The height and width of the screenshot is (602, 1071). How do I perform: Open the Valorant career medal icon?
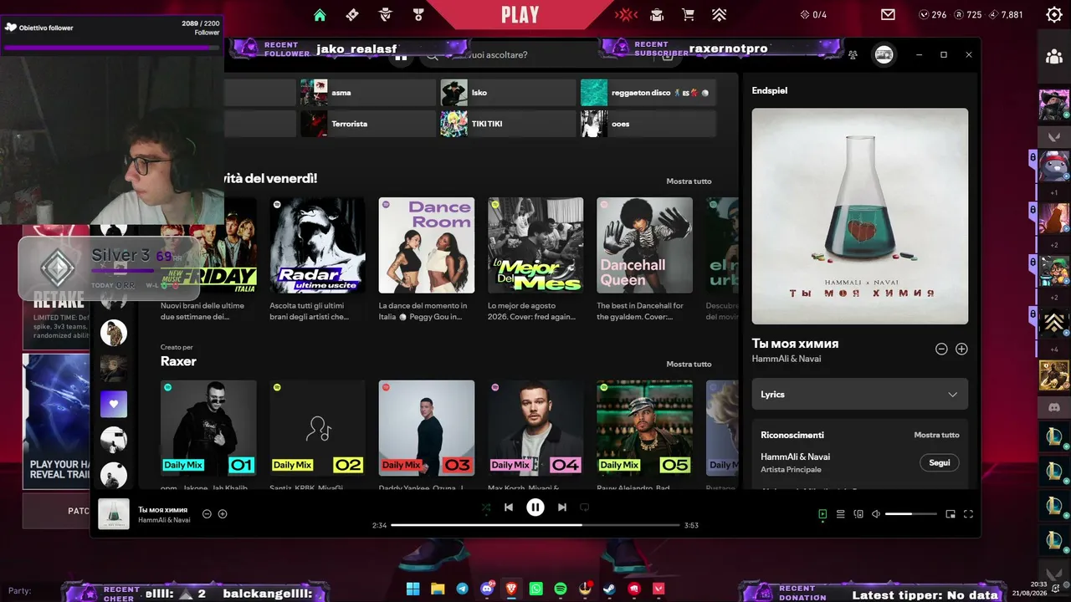coord(418,14)
